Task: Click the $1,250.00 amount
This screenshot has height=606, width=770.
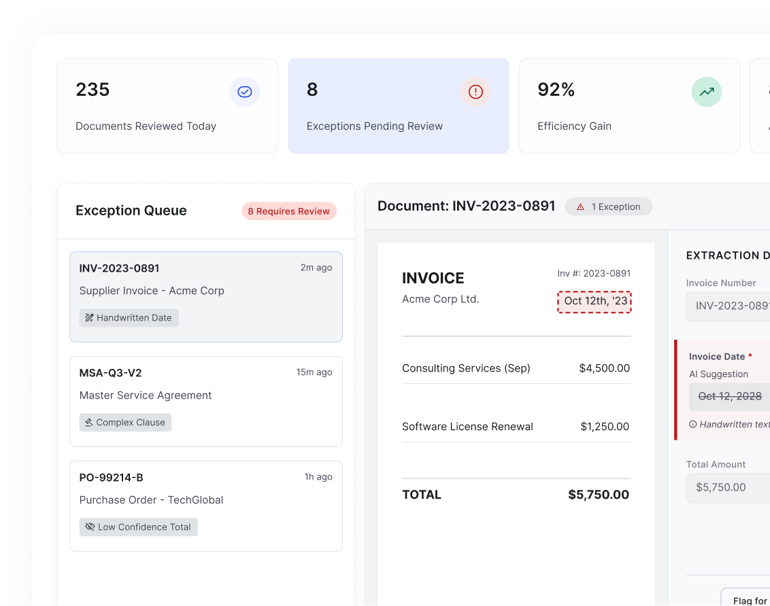Action: point(605,427)
